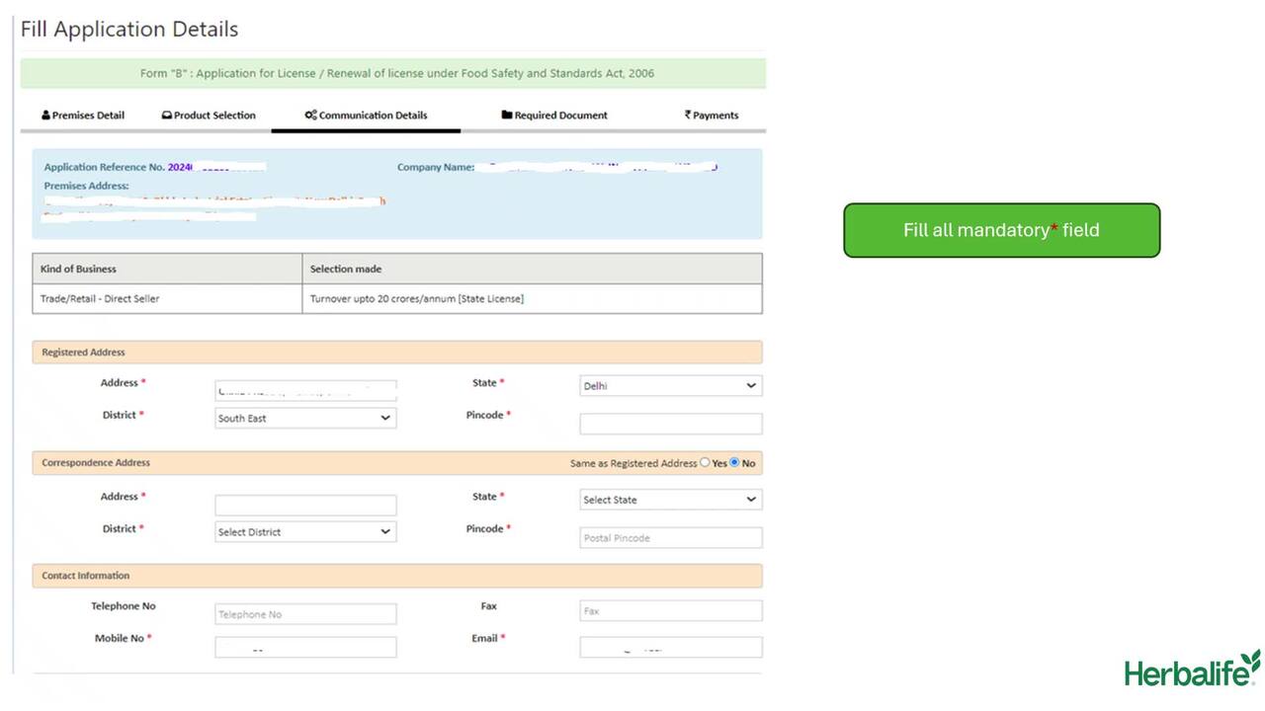Select No for Same as Registered Address
The width and height of the screenshot is (1265, 711).
[734, 462]
